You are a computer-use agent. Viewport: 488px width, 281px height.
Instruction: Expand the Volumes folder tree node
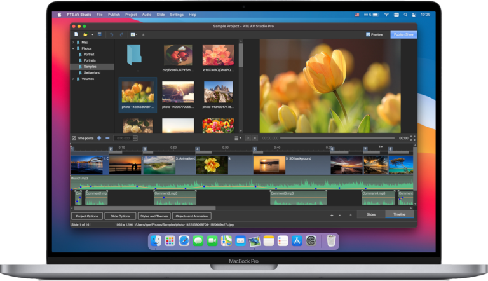pos(73,79)
